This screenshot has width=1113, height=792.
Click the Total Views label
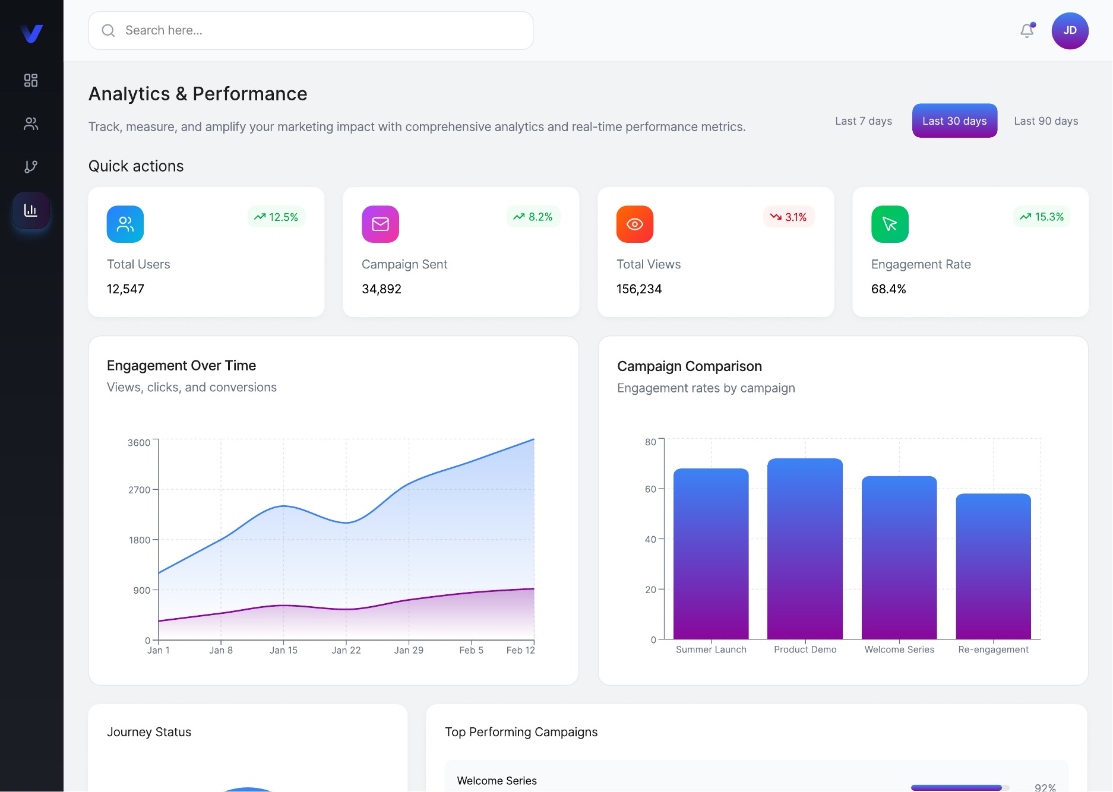649,264
